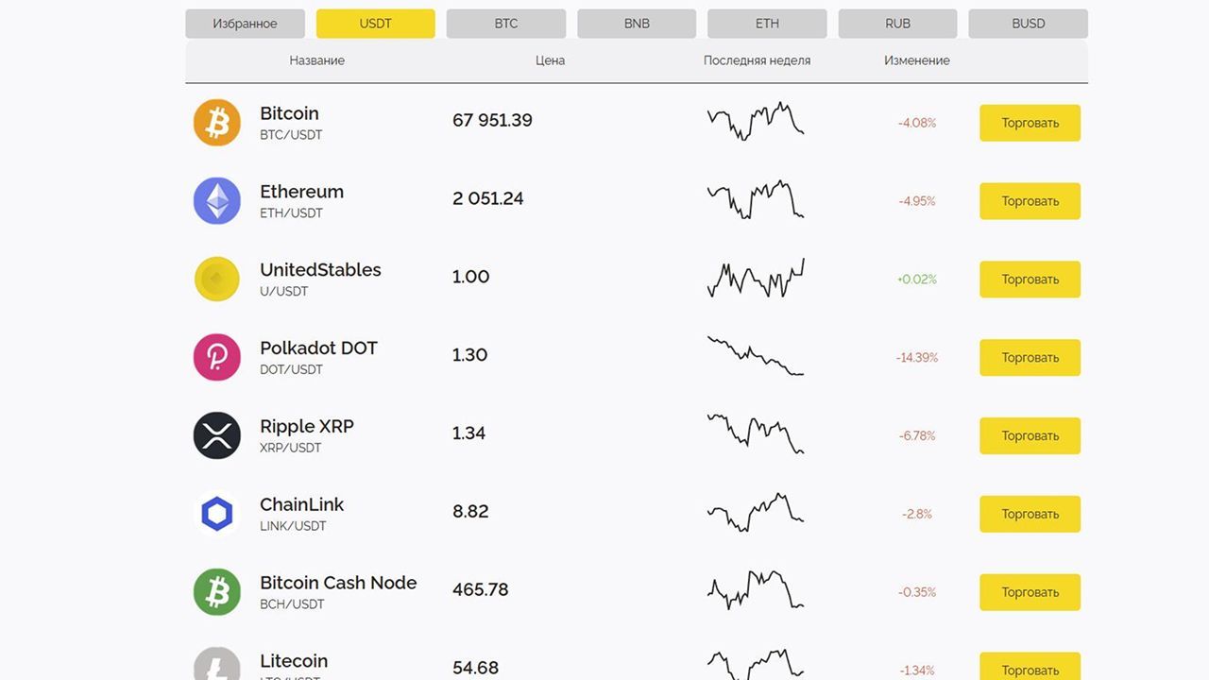Image resolution: width=1209 pixels, height=680 pixels.
Task: Switch to the Избранное tab
Action: click(245, 24)
